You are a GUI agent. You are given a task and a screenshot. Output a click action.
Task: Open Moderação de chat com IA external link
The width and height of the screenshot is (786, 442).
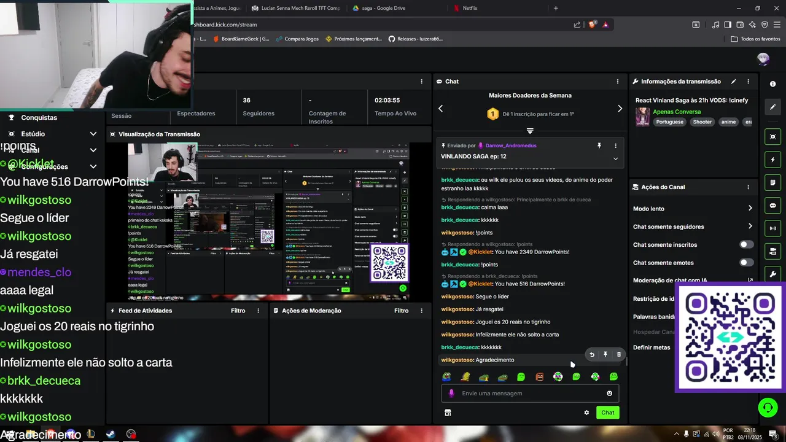[x=750, y=281]
